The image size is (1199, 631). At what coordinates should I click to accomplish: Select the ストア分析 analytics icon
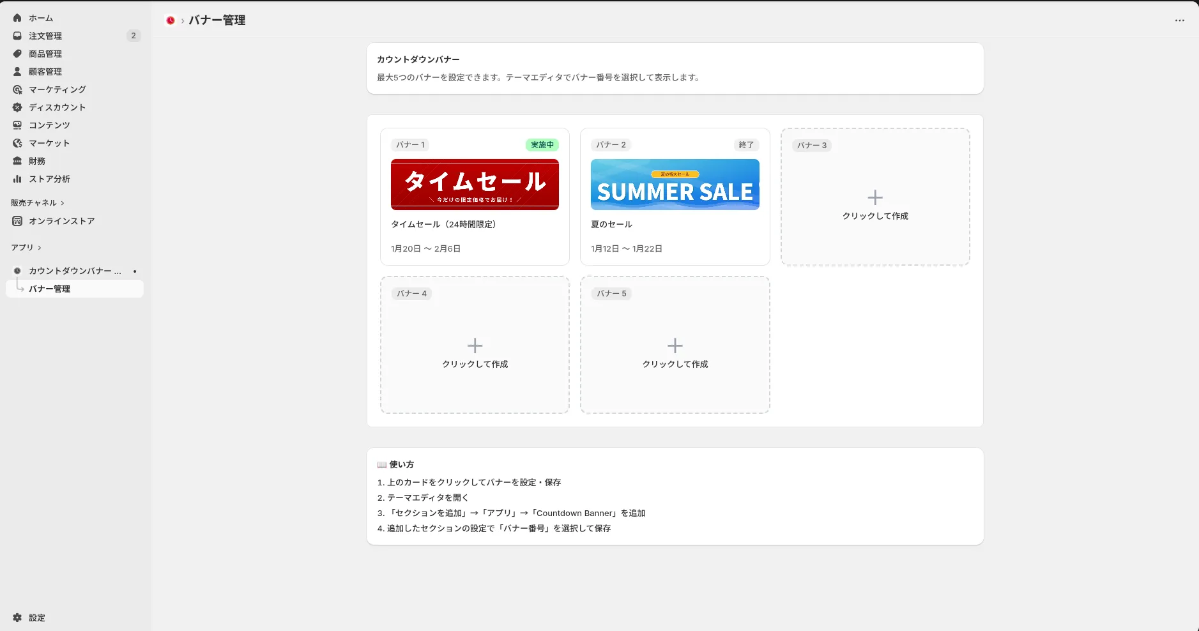pyautogui.click(x=17, y=179)
